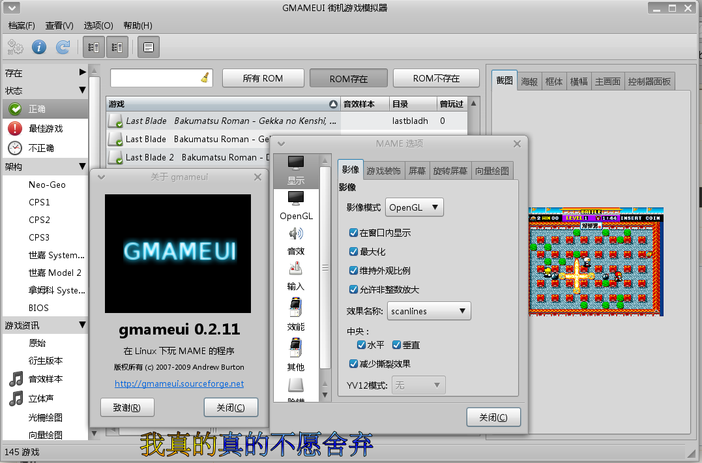Click the MAME options category list scrollbar
The image size is (702, 463).
325,268
